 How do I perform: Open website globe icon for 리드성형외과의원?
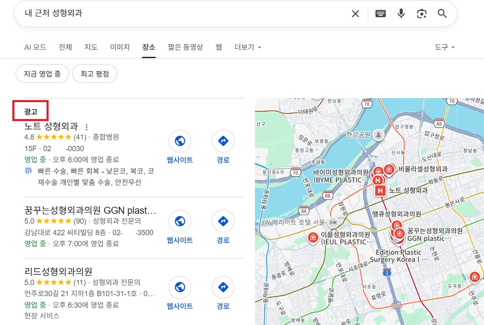point(180,287)
